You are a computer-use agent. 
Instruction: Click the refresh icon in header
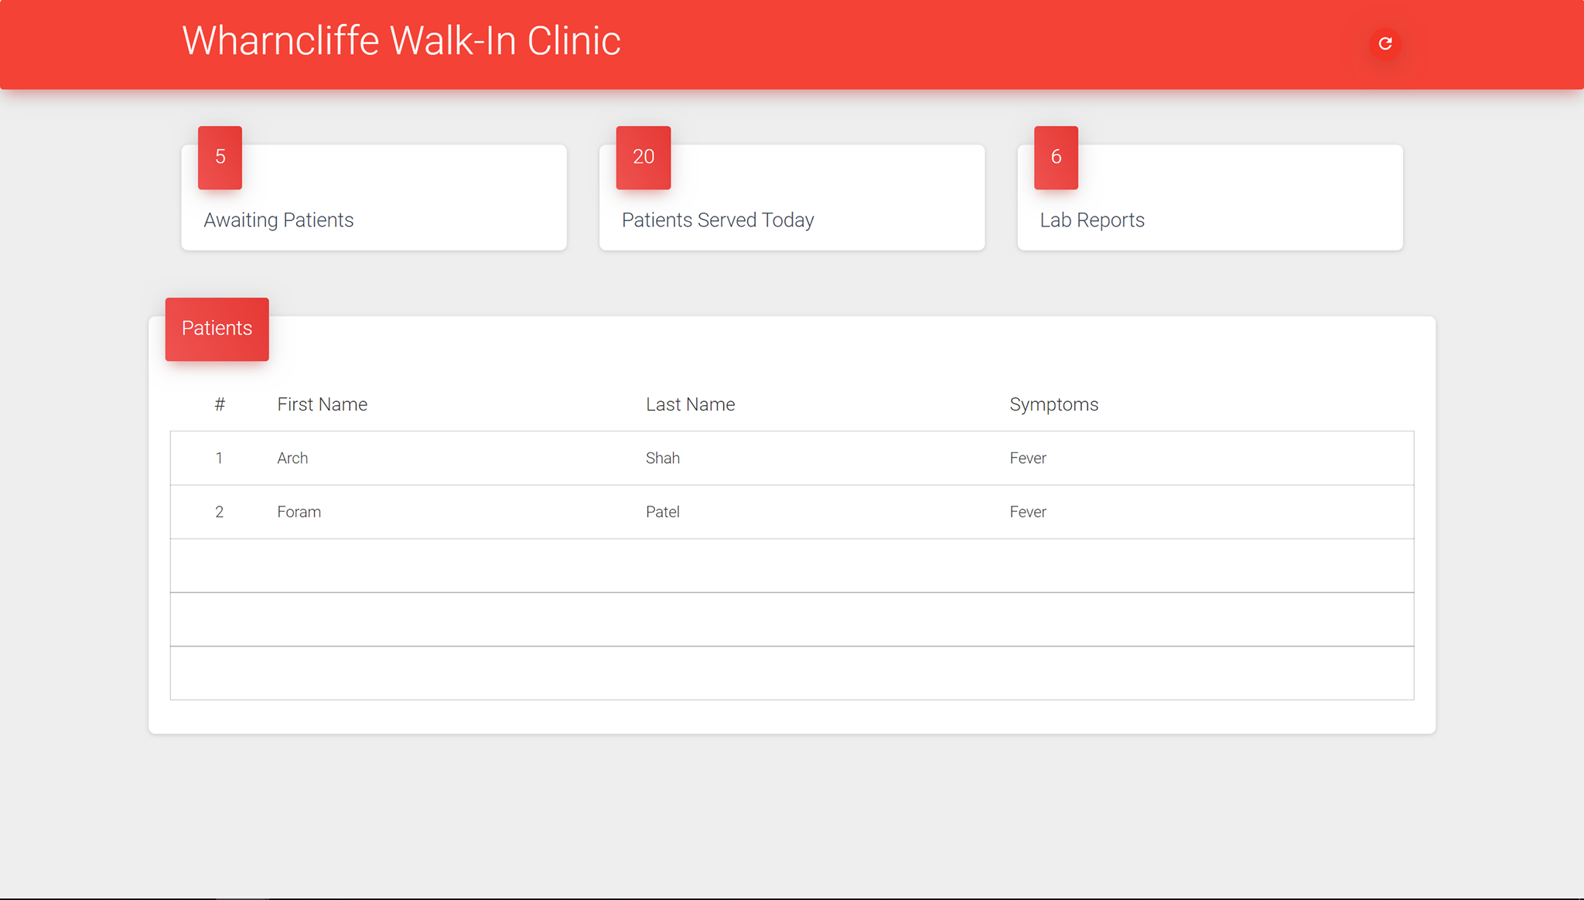(1385, 44)
